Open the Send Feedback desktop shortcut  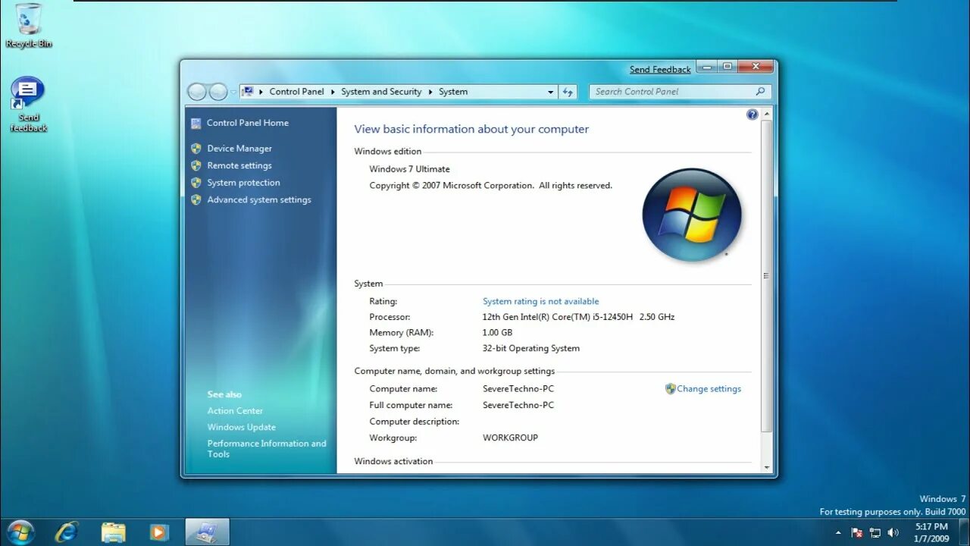(28, 104)
